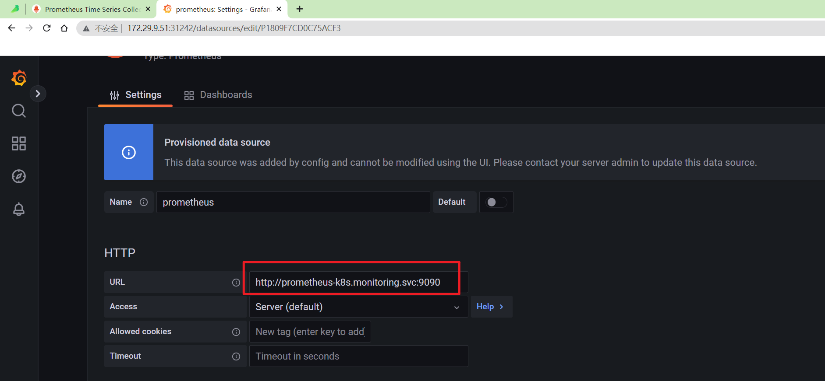Viewport: 825px width, 381px height.
Task: Click the Provisioned data source title text
Action: pyautogui.click(x=217, y=142)
